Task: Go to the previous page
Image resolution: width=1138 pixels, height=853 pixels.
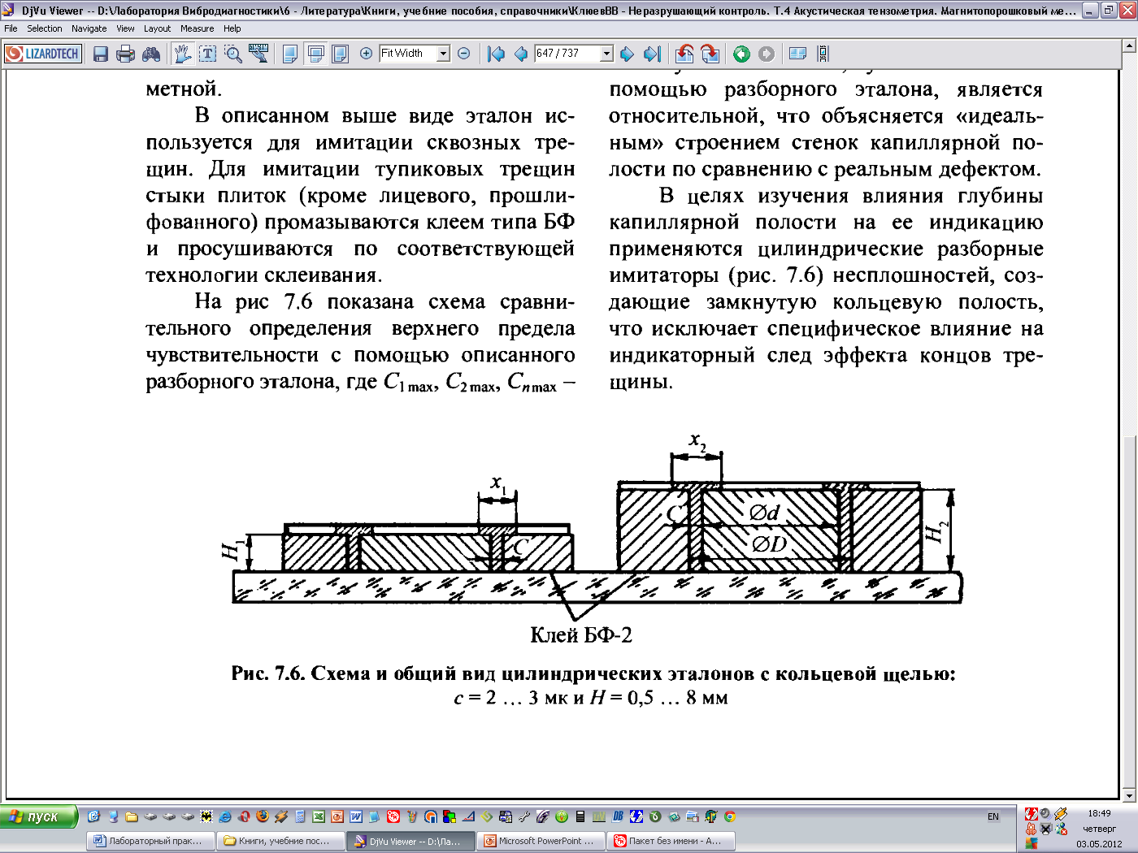Action: pyautogui.click(x=521, y=54)
